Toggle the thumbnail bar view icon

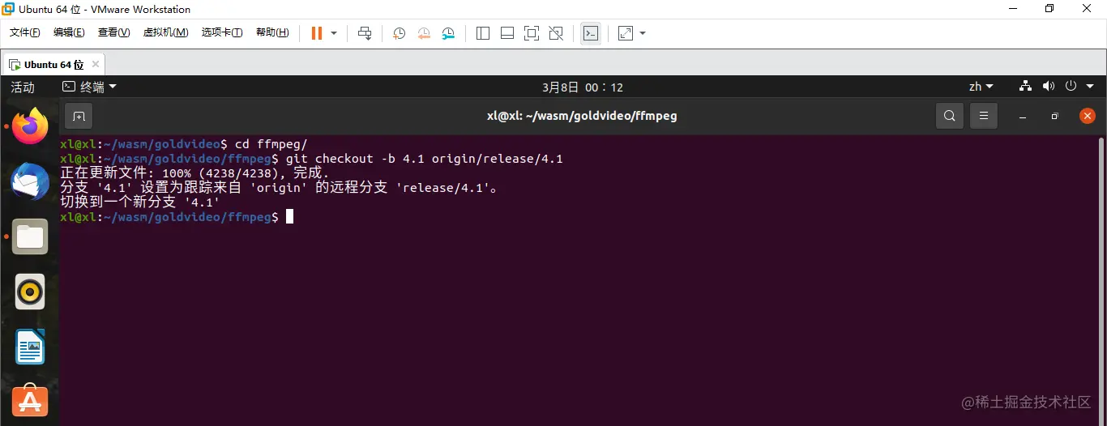point(507,33)
